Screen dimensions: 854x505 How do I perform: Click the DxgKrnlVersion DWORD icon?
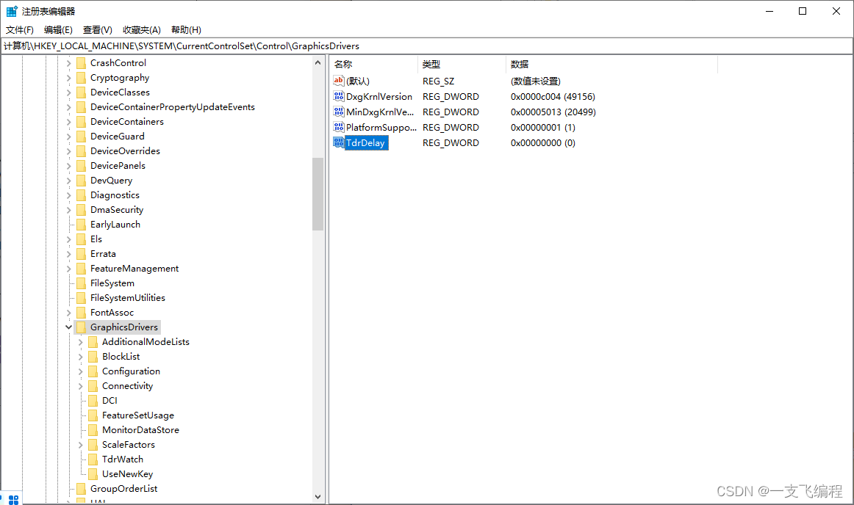pos(339,96)
